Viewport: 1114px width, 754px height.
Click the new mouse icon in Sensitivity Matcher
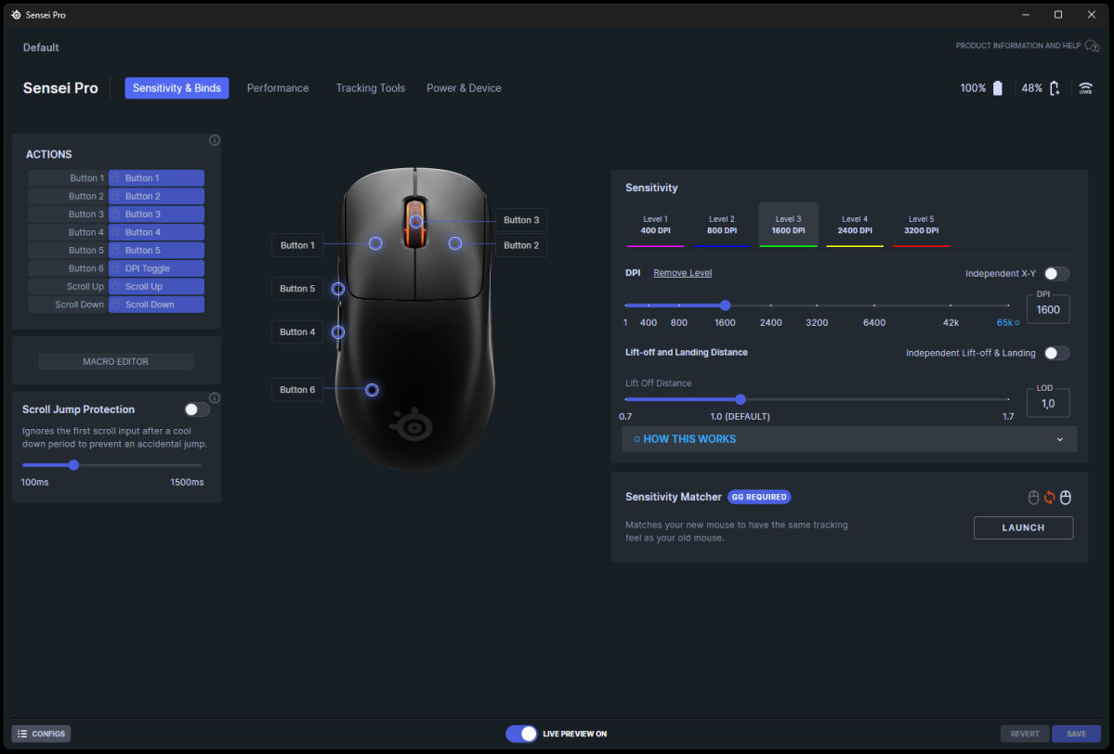1066,498
